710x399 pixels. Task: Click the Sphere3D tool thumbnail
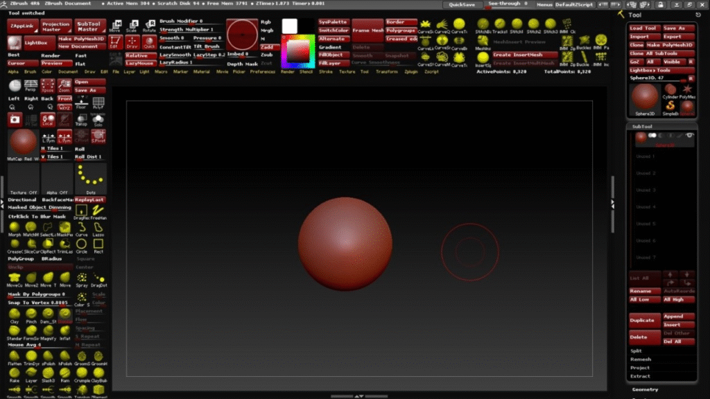tap(644, 97)
